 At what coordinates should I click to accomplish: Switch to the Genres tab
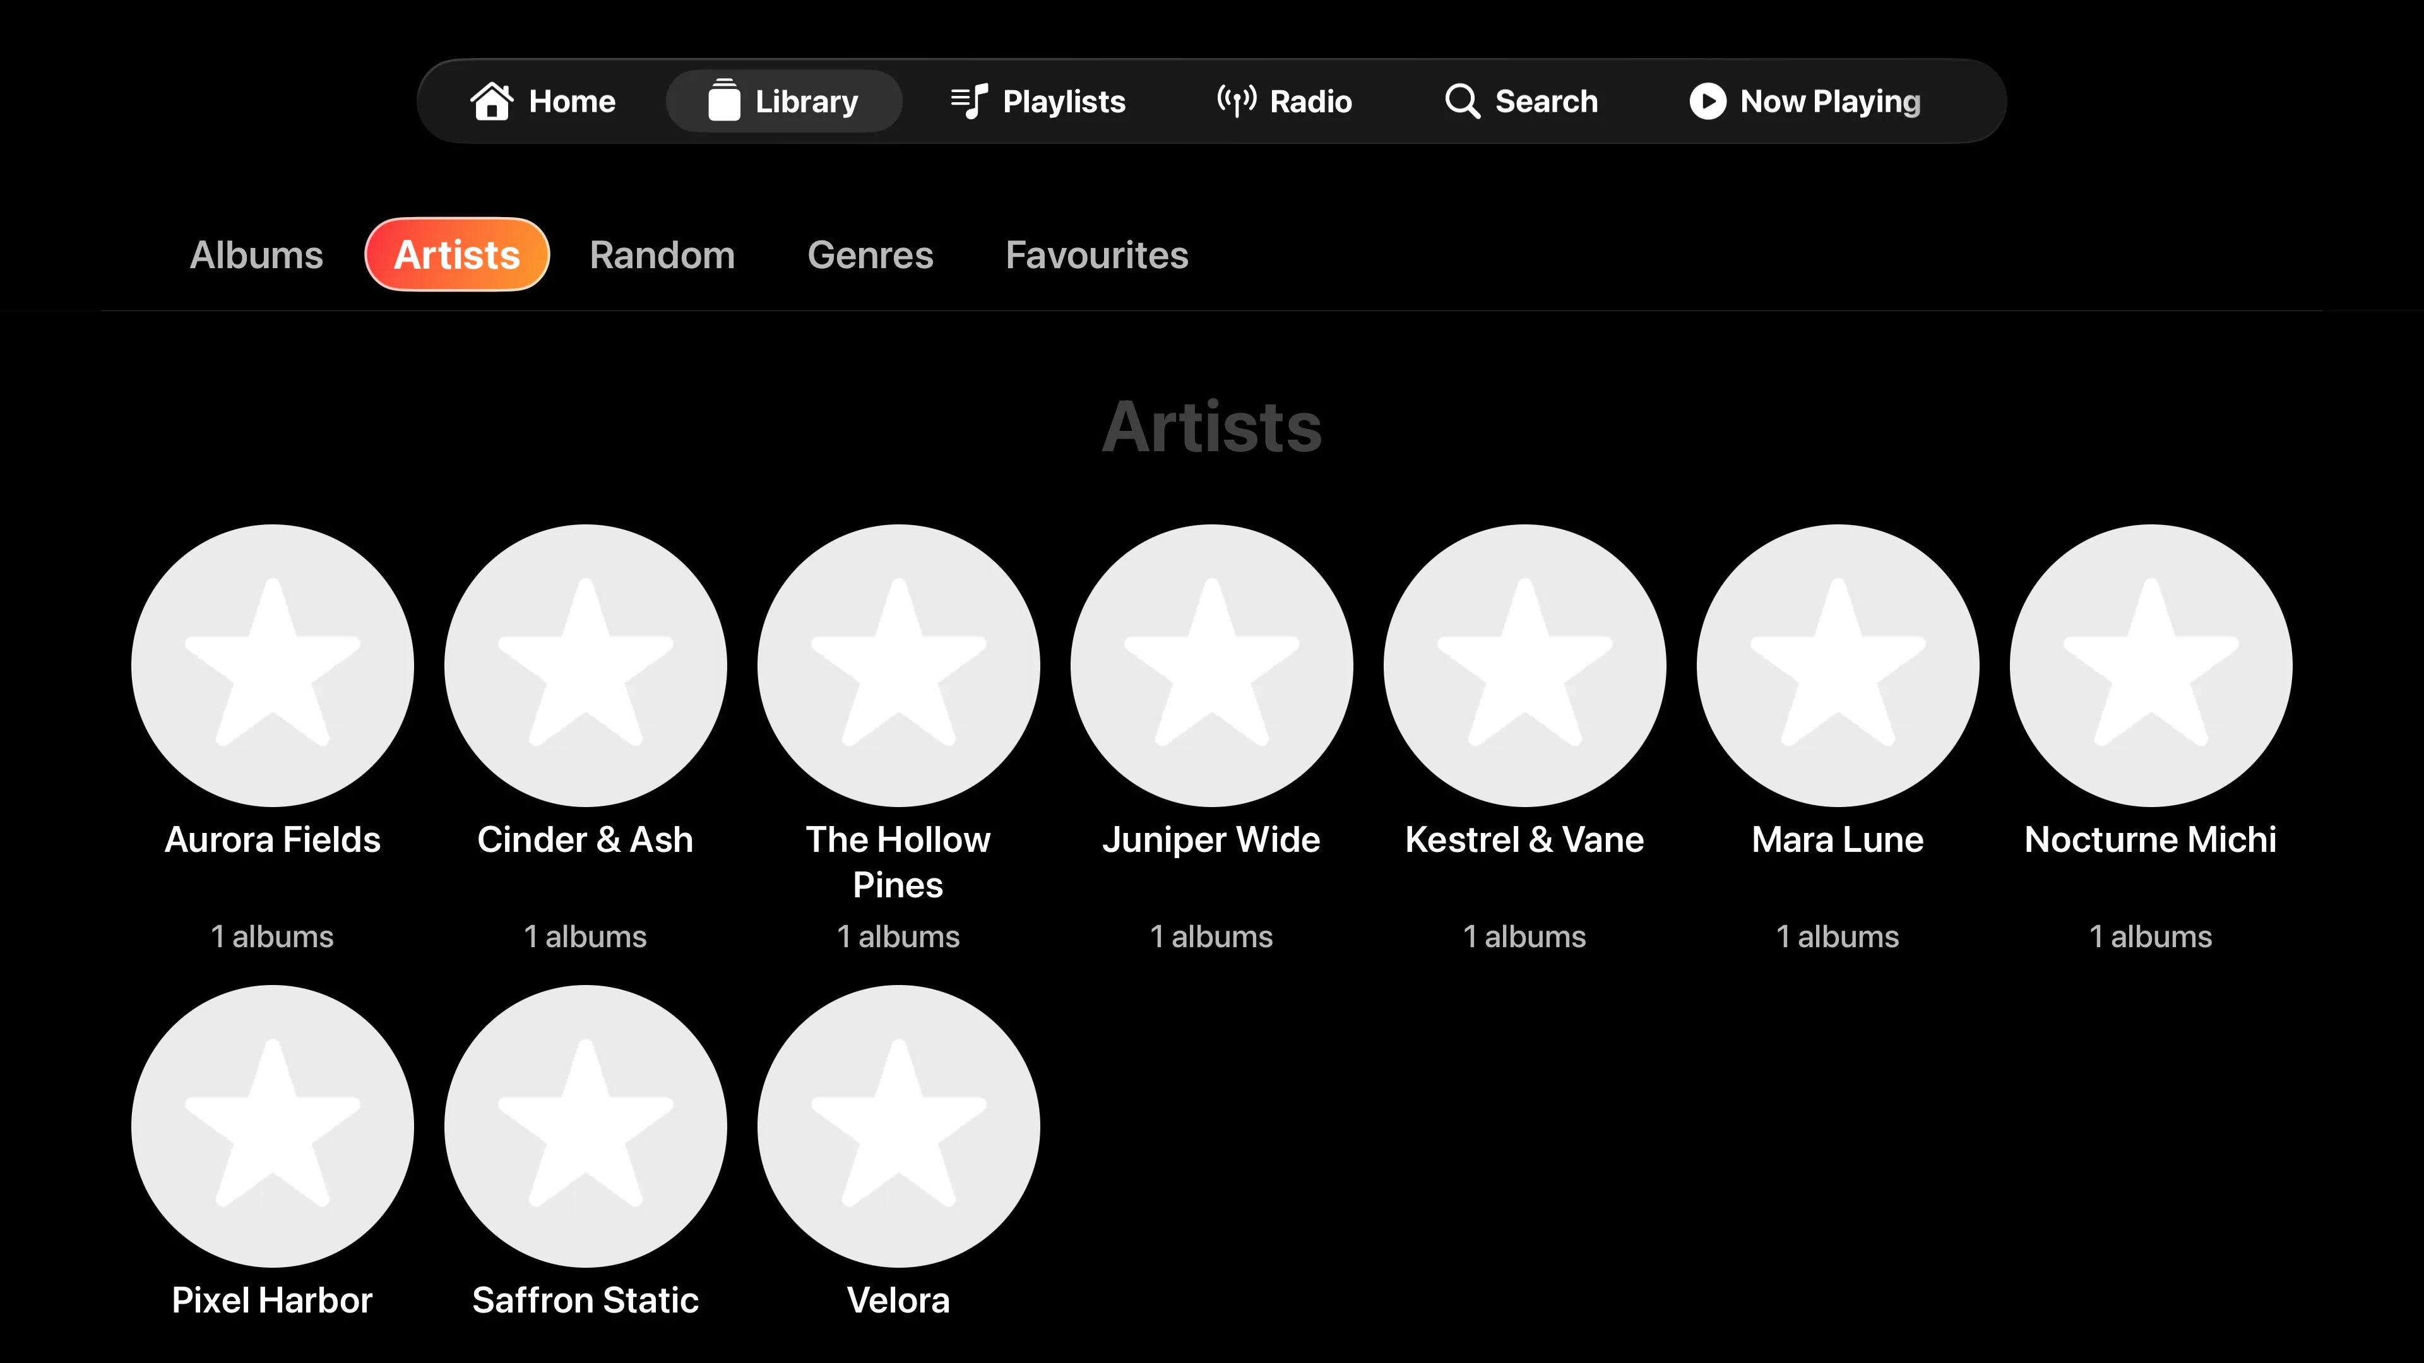pos(870,255)
